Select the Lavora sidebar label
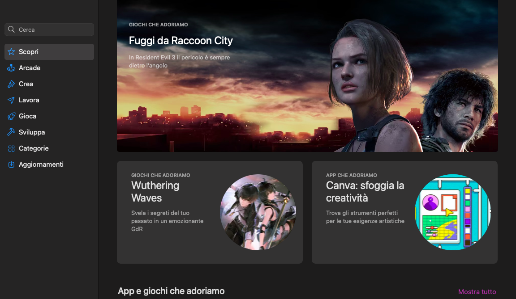Image resolution: width=516 pixels, height=299 pixels. [x=29, y=100]
